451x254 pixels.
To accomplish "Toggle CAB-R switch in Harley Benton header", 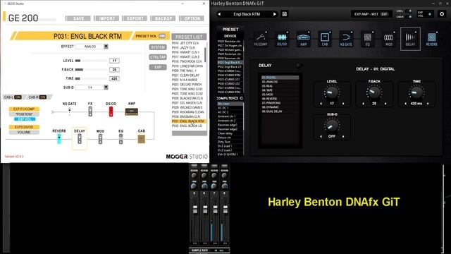I will 408,17.
